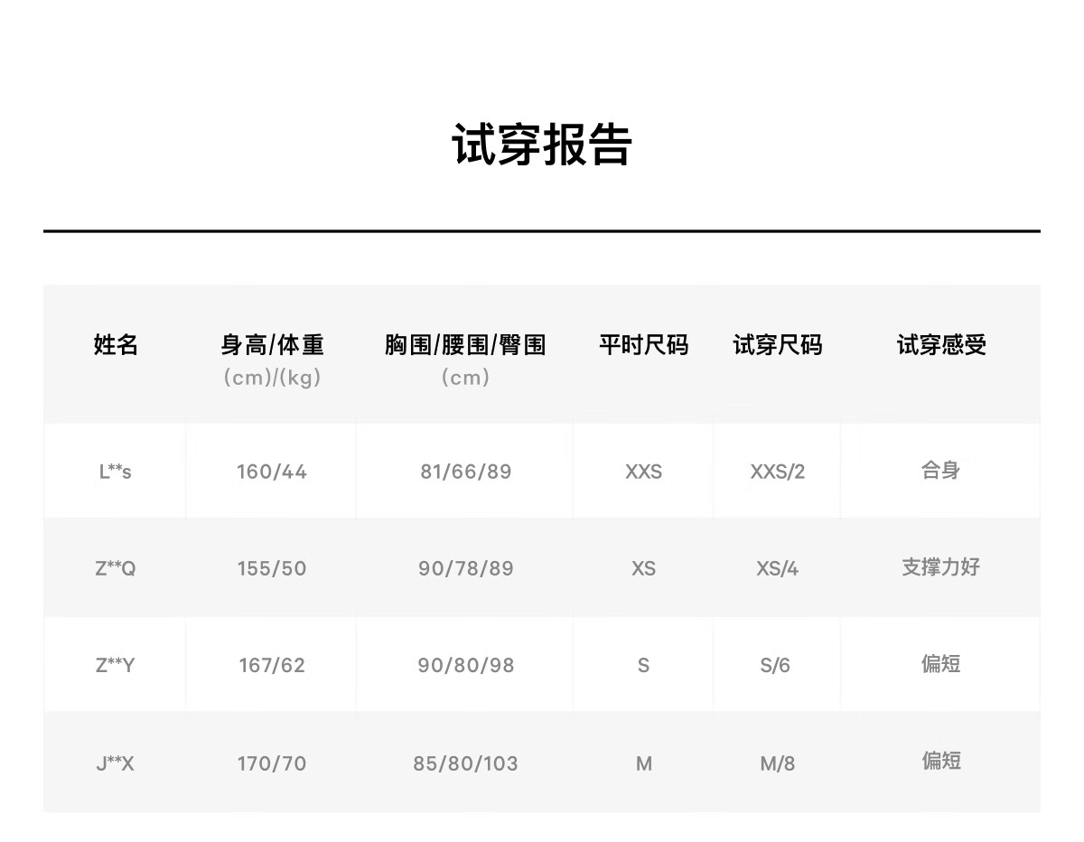Click the cell 155/50
This screenshot has height=842, width=1084.
click(272, 568)
